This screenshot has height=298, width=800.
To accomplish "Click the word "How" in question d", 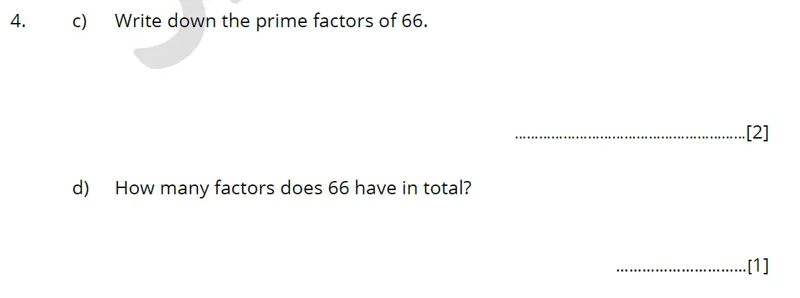I will (x=135, y=188).
